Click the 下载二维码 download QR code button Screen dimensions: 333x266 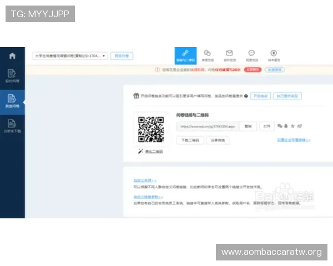(190, 140)
